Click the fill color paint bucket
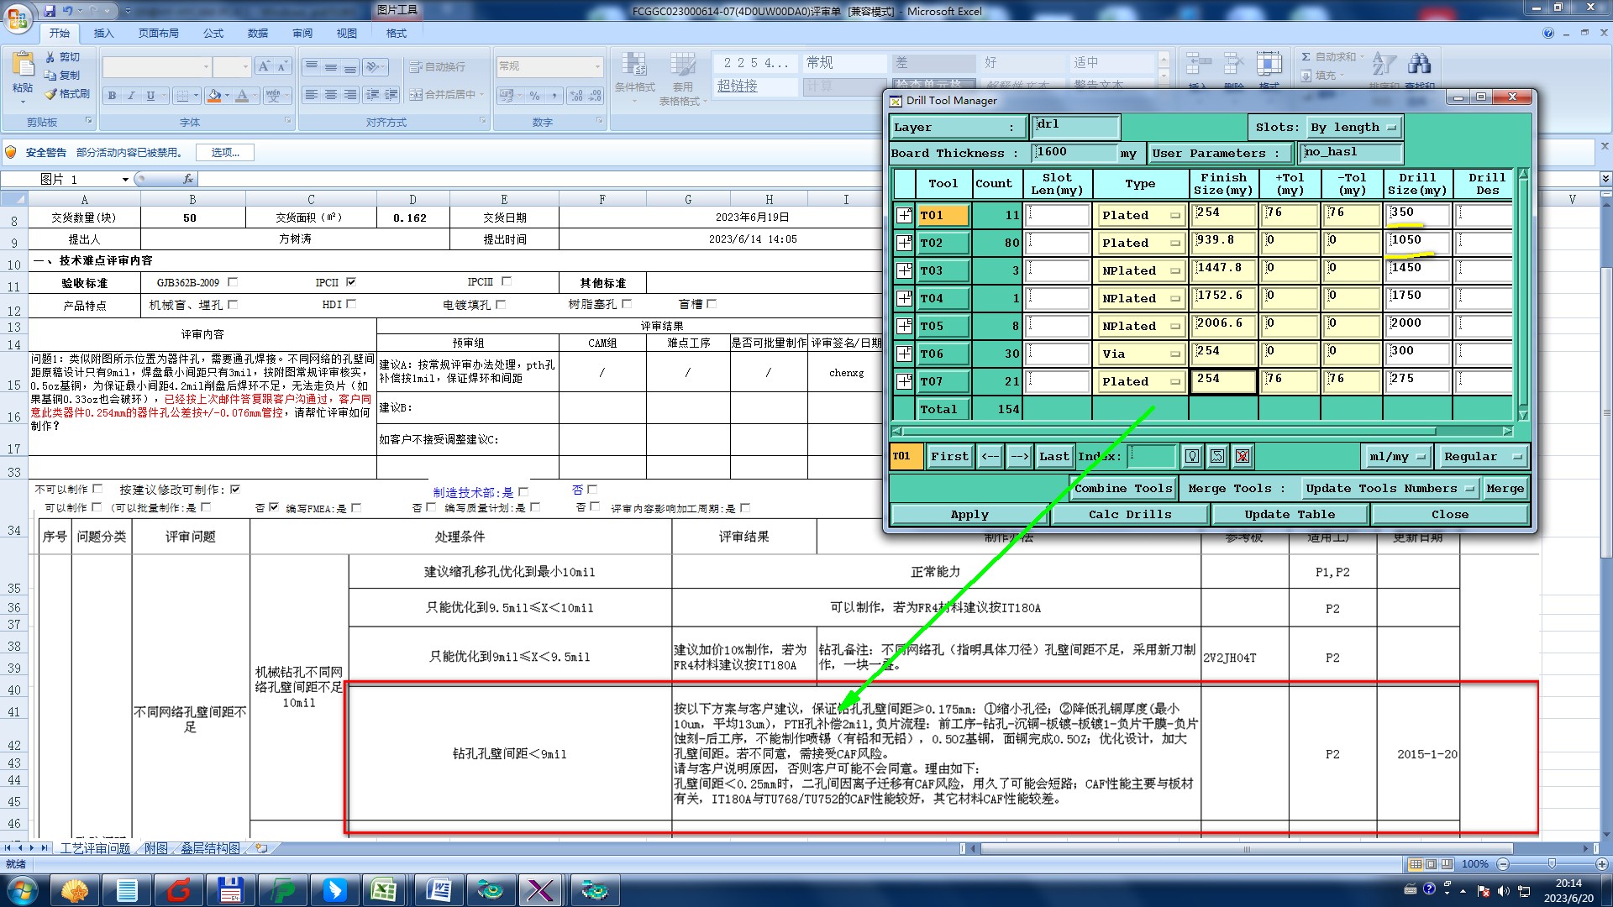The image size is (1613, 907). (x=214, y=96)
